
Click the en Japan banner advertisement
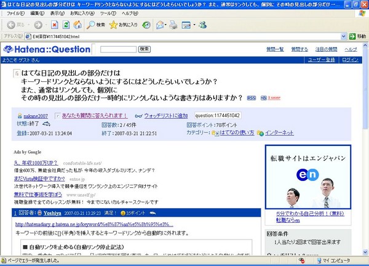pyautogui.click(x=308, y=177)
